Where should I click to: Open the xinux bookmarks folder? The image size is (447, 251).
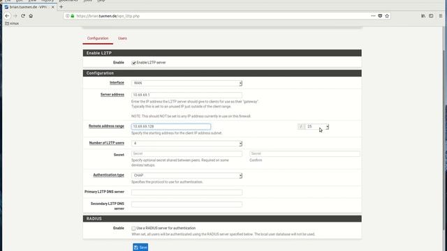(12, 23)
